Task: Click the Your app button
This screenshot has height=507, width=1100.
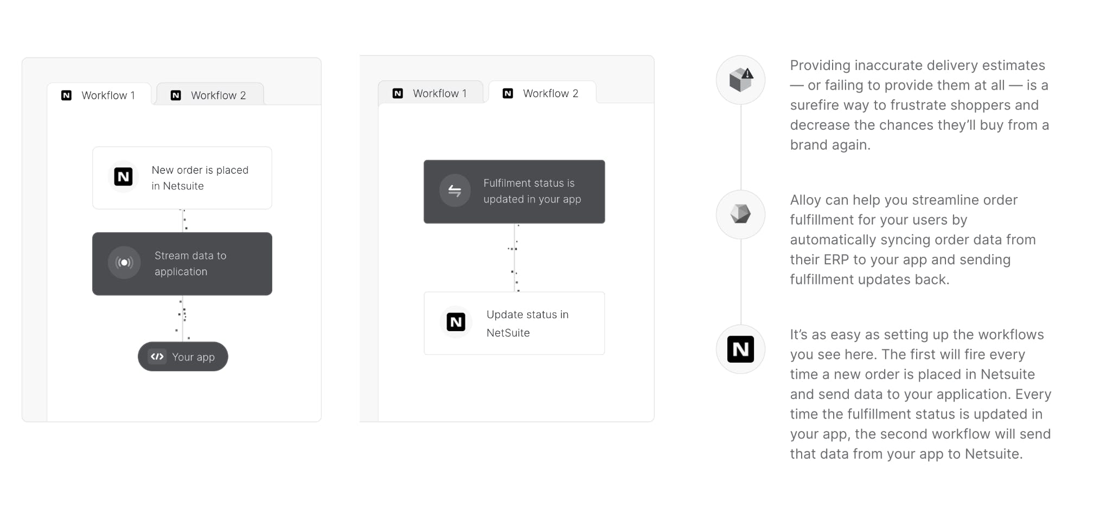Action: (x=183, y=357)
